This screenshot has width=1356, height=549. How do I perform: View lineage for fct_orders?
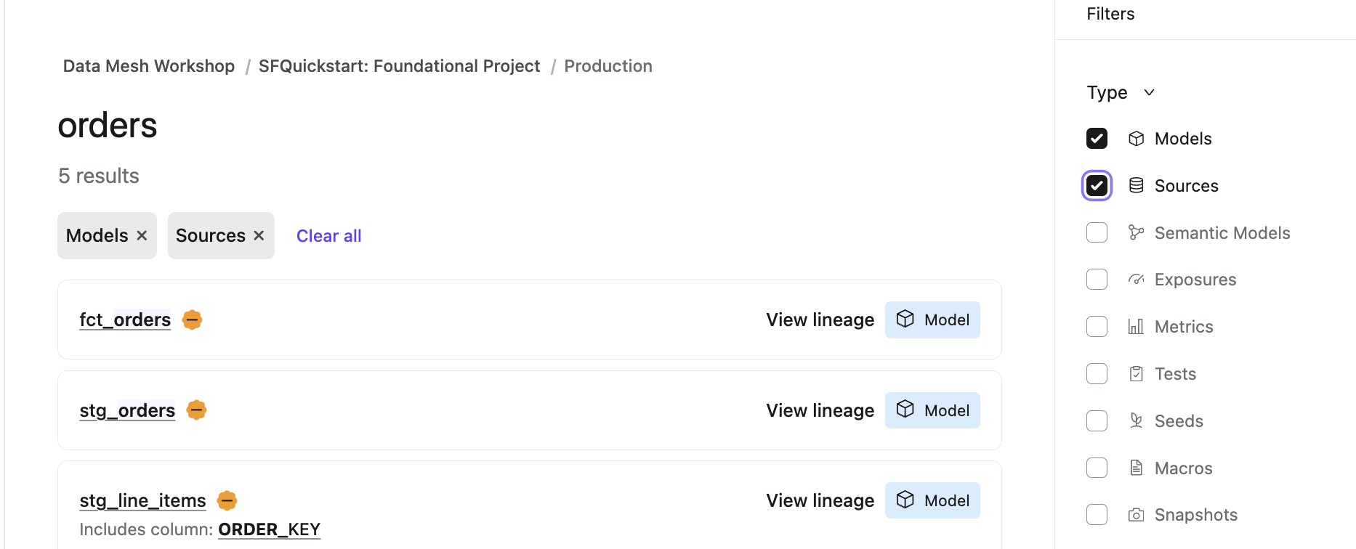pos(820,320)
